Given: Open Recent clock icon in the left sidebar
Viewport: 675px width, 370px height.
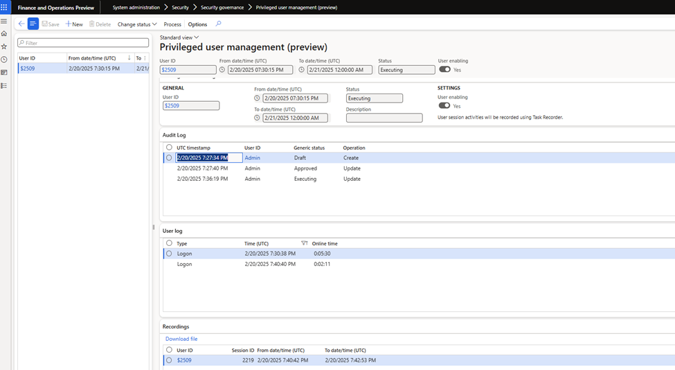Looking at the screenshot, I should point(4,60).
